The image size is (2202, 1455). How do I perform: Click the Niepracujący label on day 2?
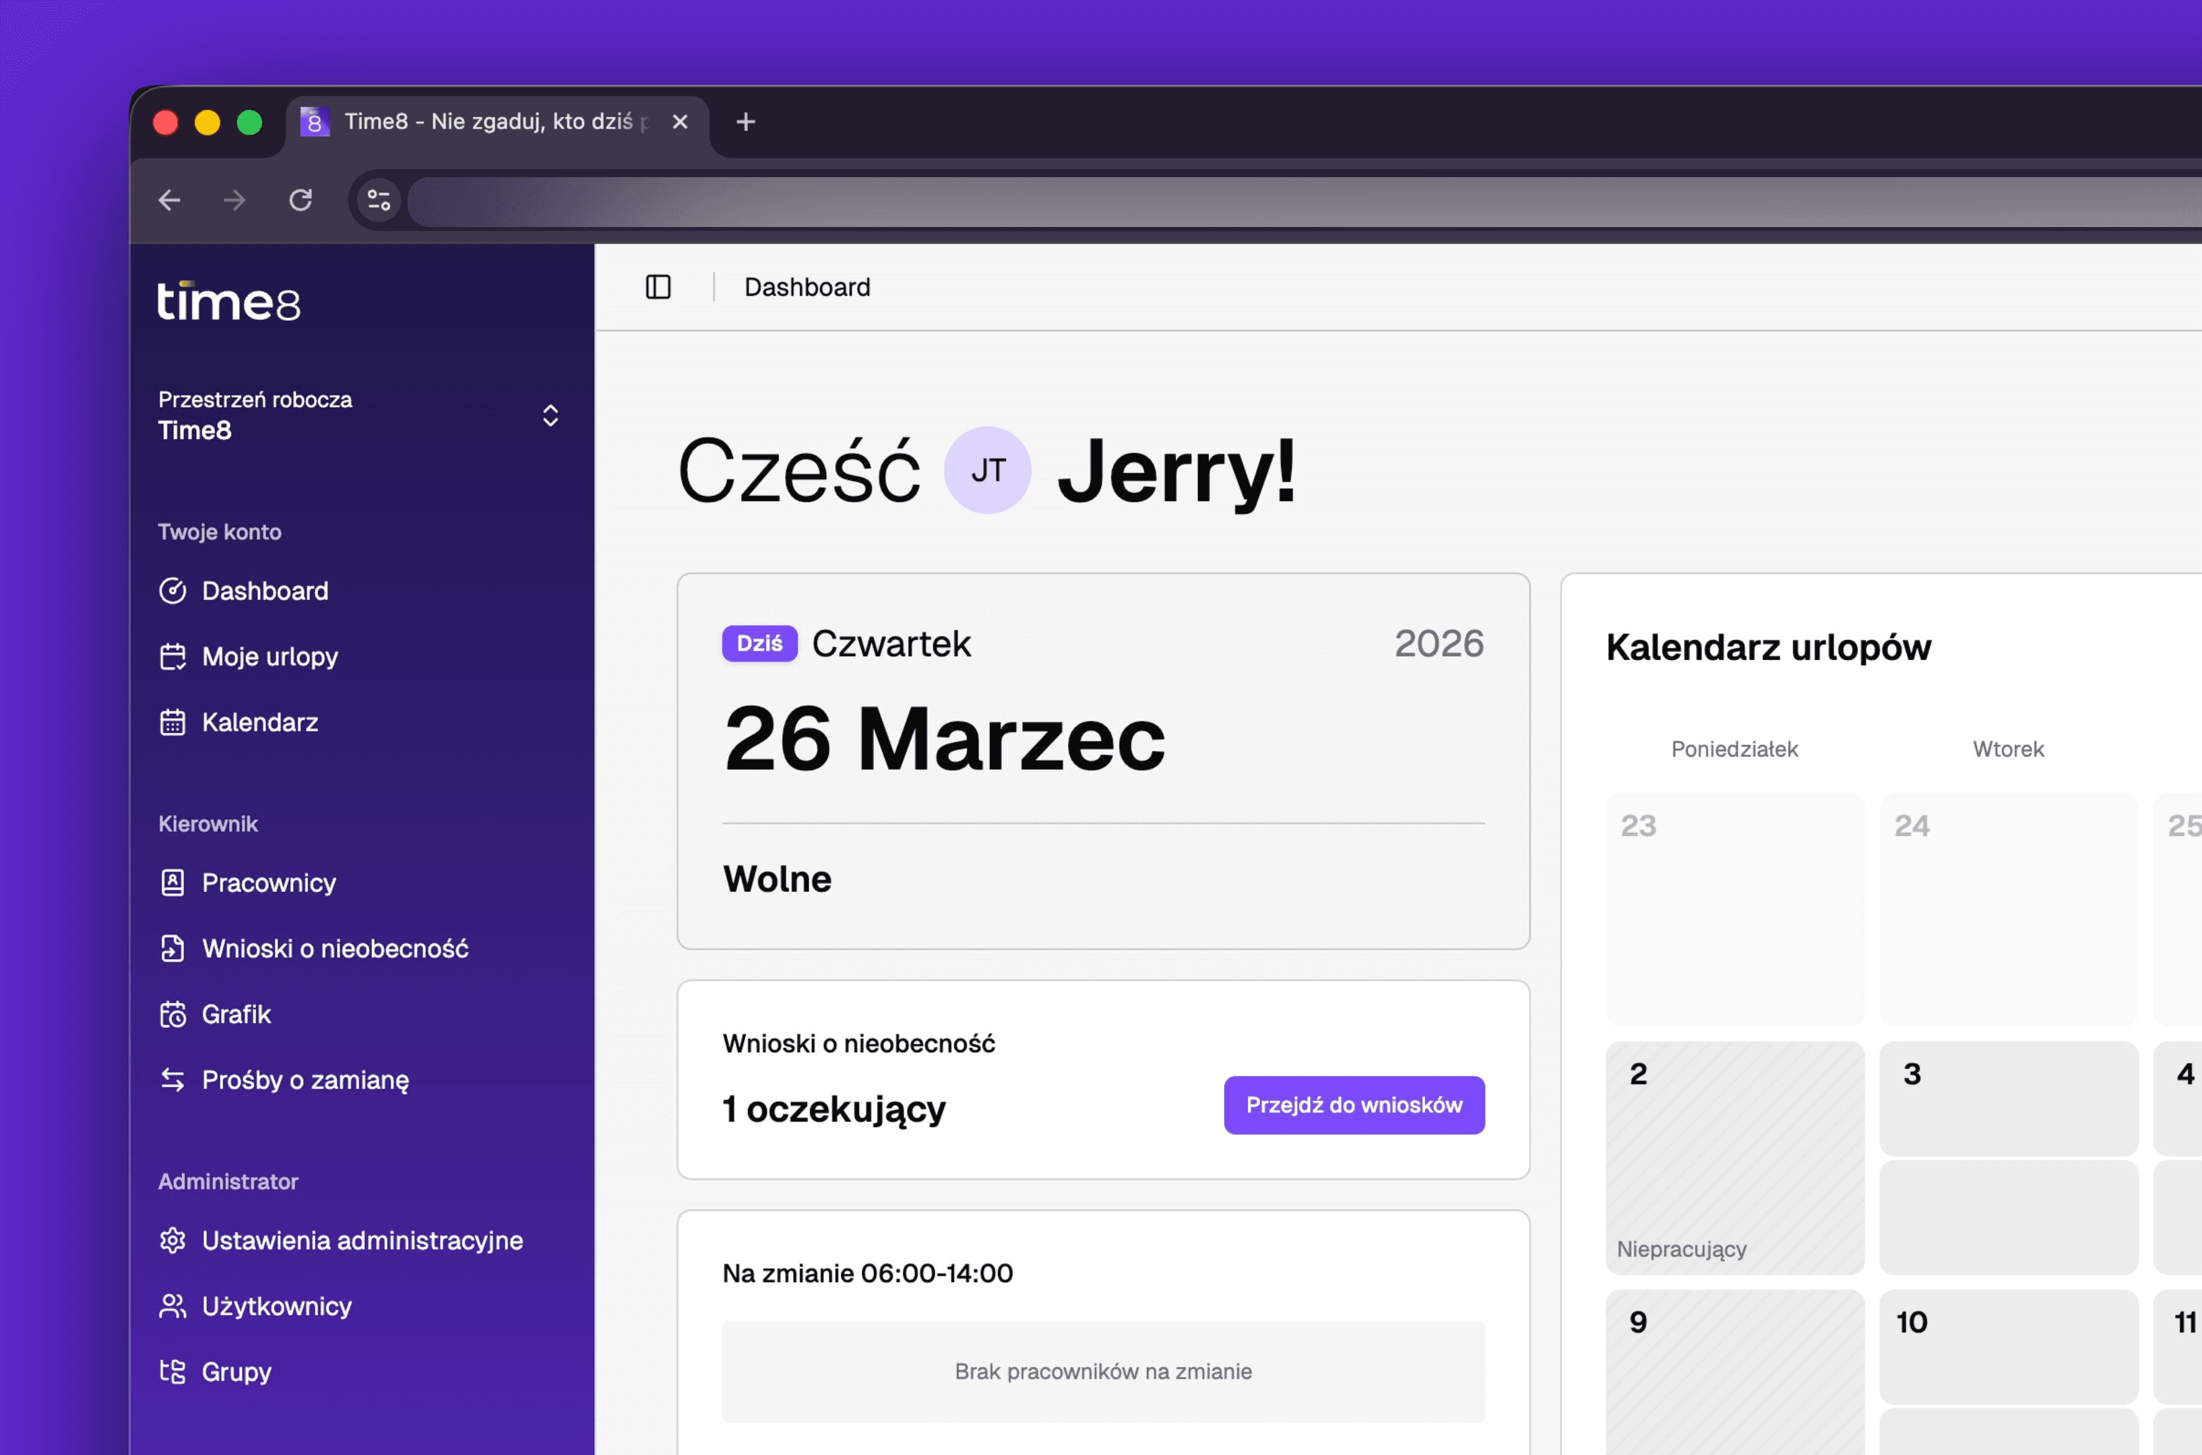point(1681,1249)
